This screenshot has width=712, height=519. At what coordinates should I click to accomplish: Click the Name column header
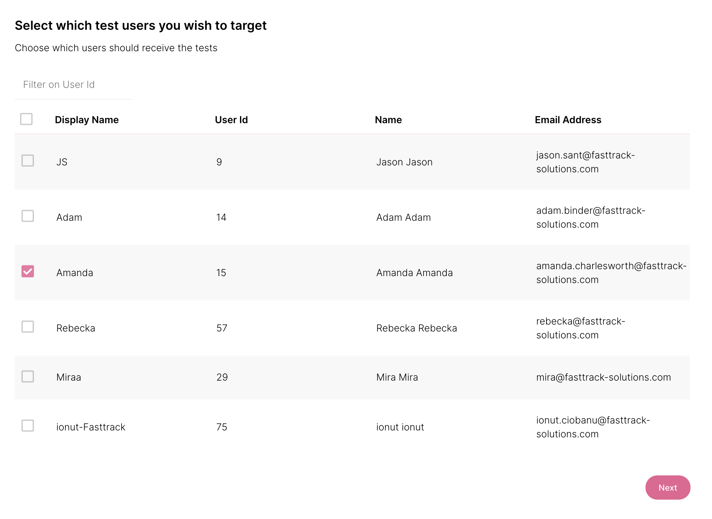click(x=388, y=120)
